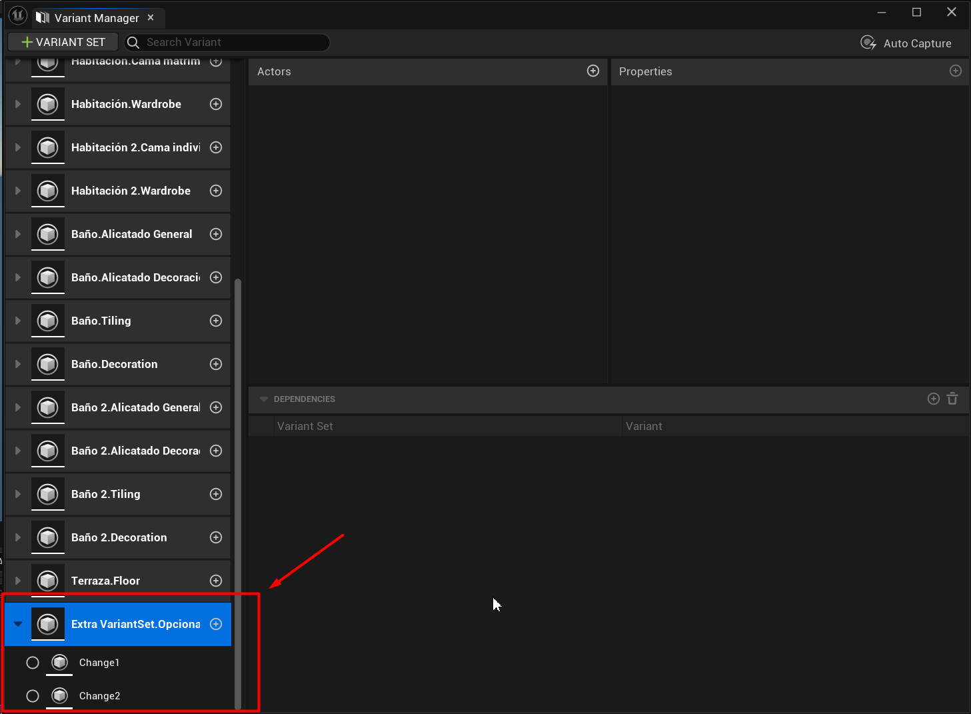This screenshot has height=714, width=971.
Task: Click the Unreal Engine logo icon
Action: coord(18,16)
